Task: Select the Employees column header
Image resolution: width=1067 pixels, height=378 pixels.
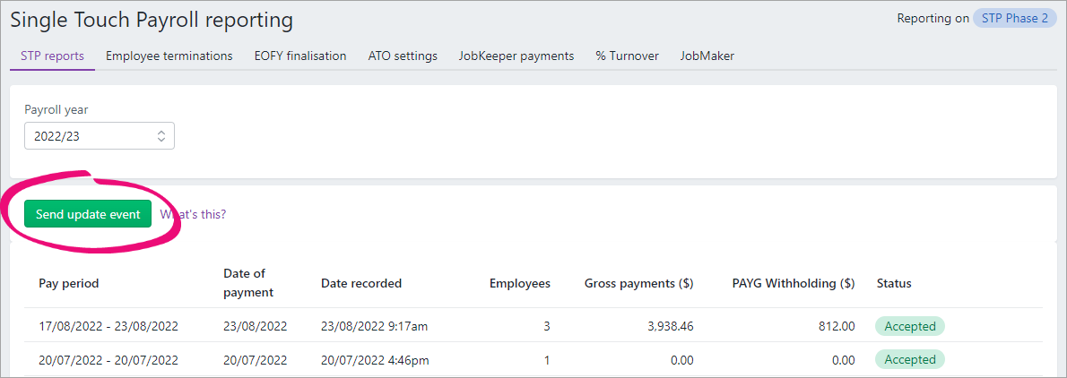Action: [x=520, y=283]
